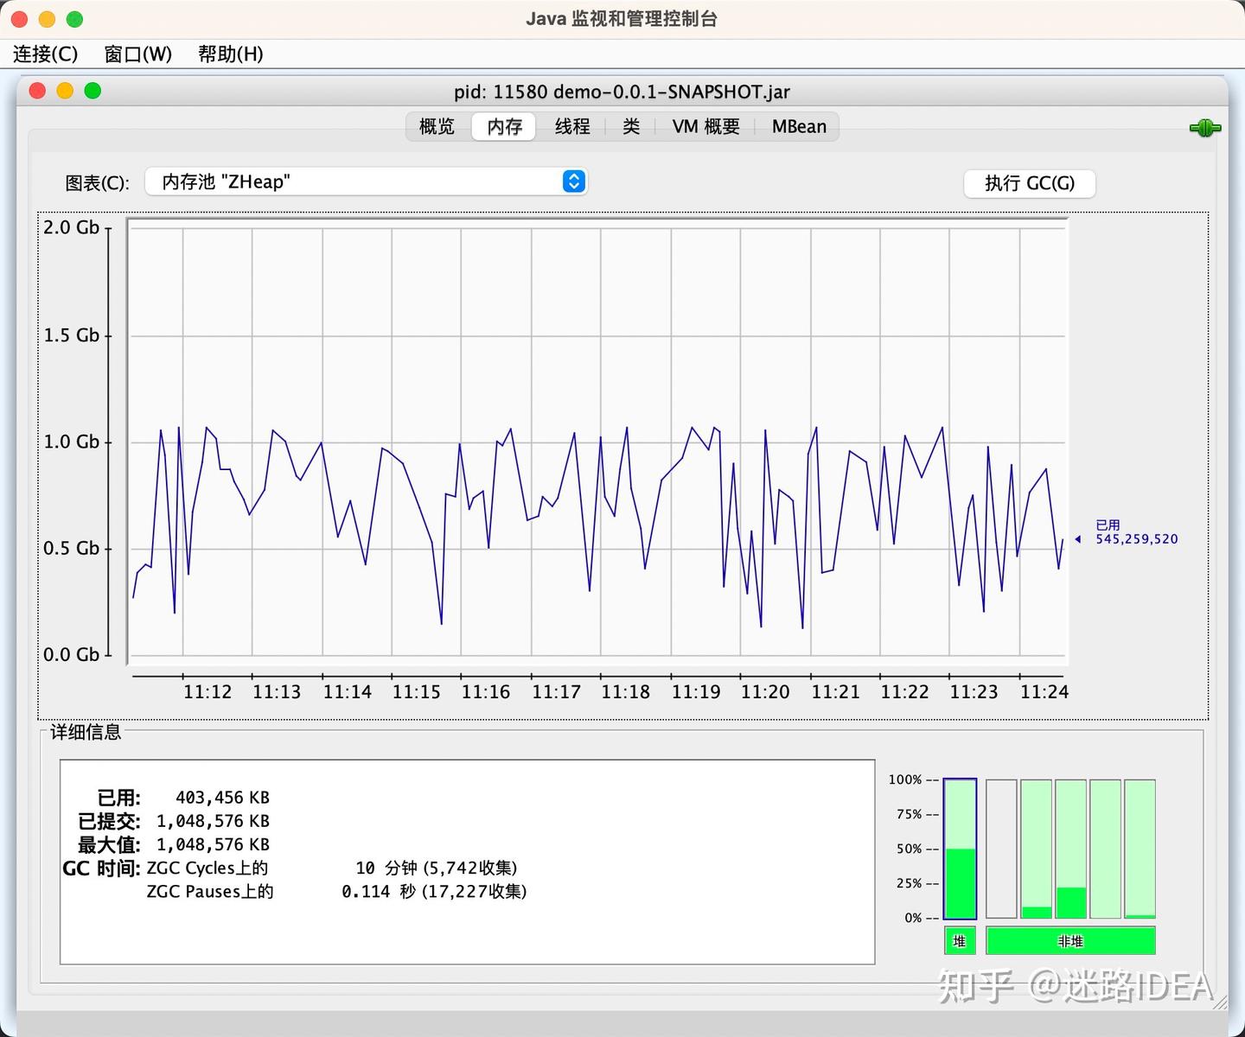Switch to the MBean tab
Screen dimensions: 1245x1037
point(799,127)
